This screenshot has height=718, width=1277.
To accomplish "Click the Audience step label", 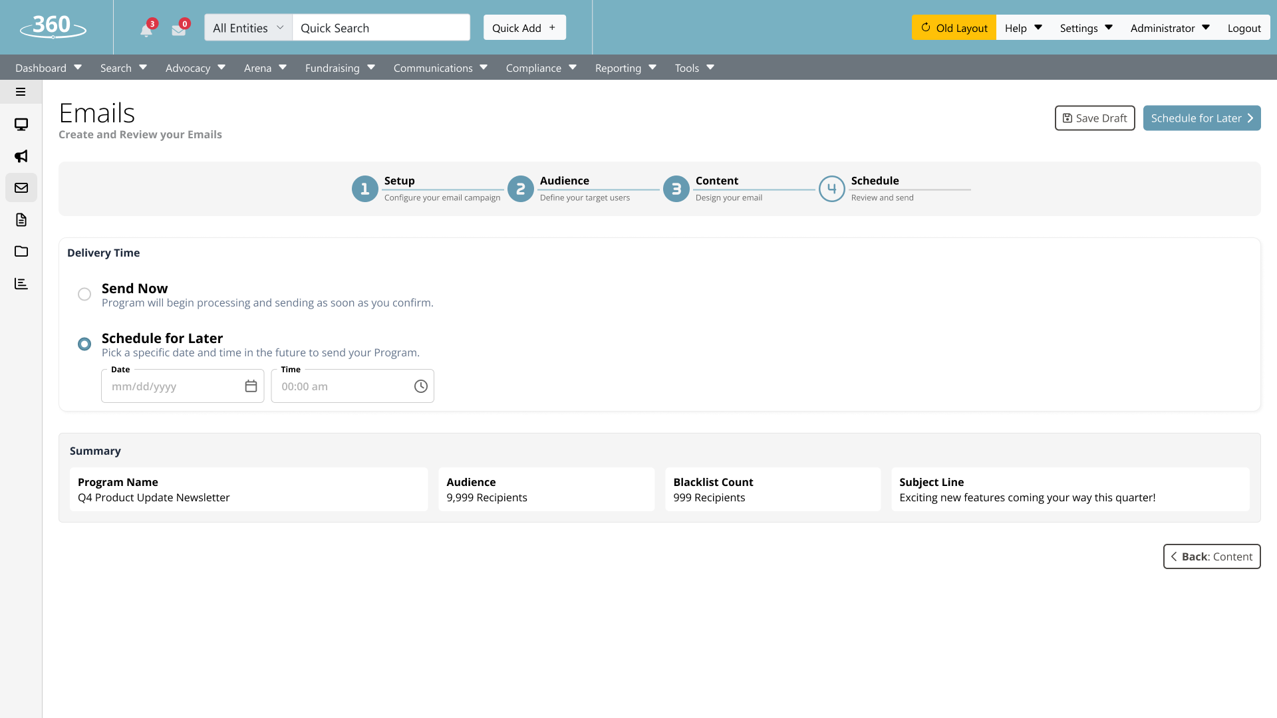I will click(x=565, y=181).
